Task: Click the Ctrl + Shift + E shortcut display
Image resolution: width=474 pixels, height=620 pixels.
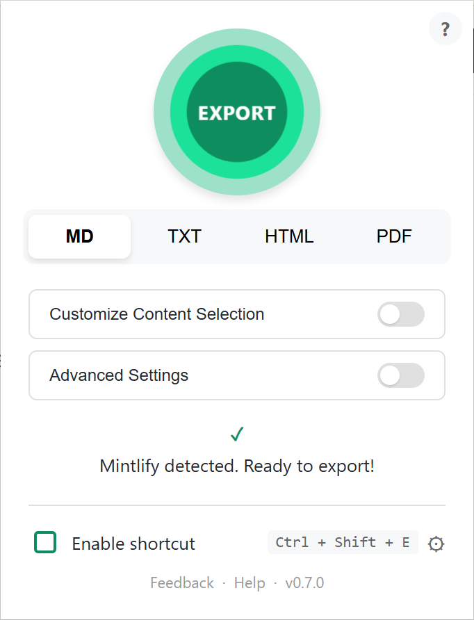Action: pos(342,542)
